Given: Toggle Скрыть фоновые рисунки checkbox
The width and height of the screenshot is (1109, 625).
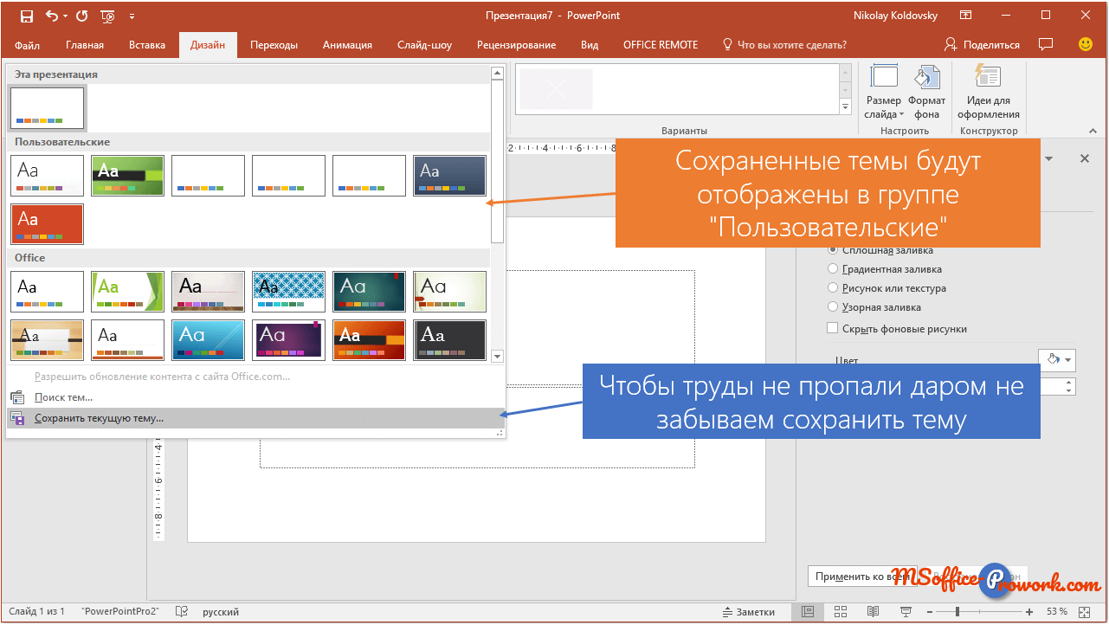Looking at the screenshot, I should [x=833, y=329].
